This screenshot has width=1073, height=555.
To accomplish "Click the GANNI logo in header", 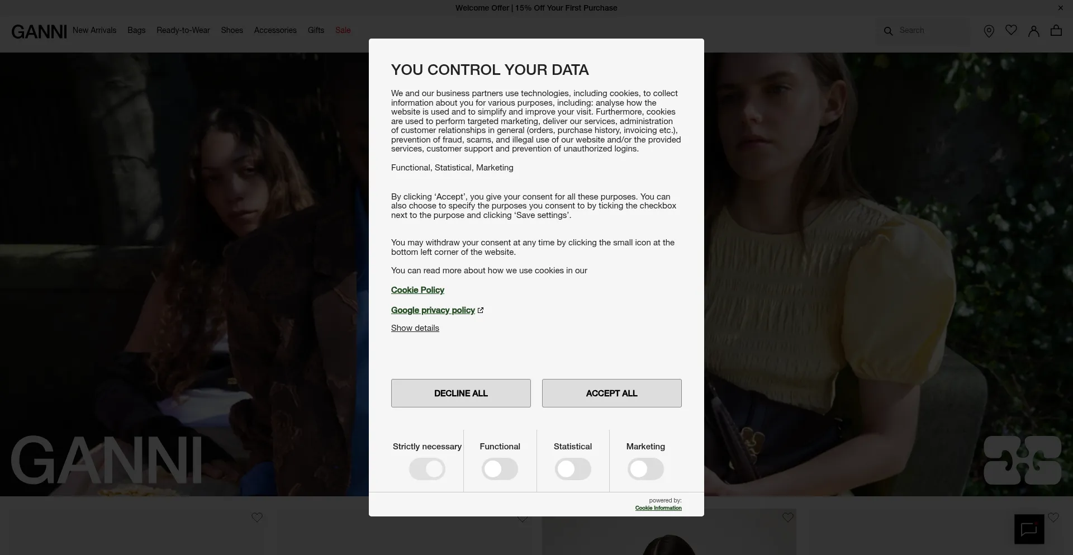I will tap(39, 32).
